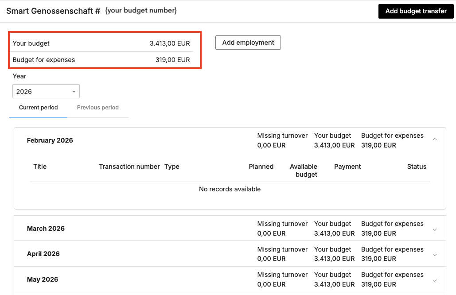456x295 pixels.
Task: Expand April 2026 section via chevron arrow
Action: (x=435, y=255)
